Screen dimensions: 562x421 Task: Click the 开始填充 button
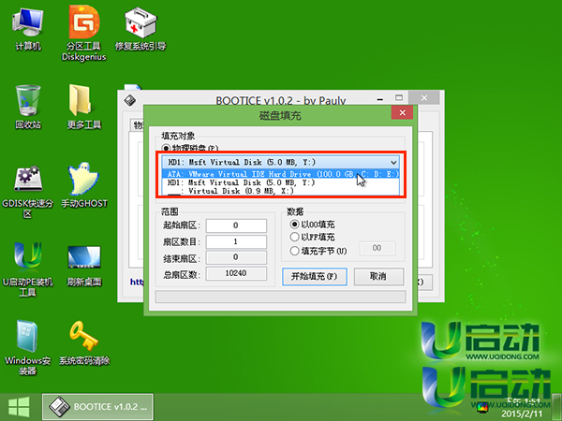tap(315, 277)
